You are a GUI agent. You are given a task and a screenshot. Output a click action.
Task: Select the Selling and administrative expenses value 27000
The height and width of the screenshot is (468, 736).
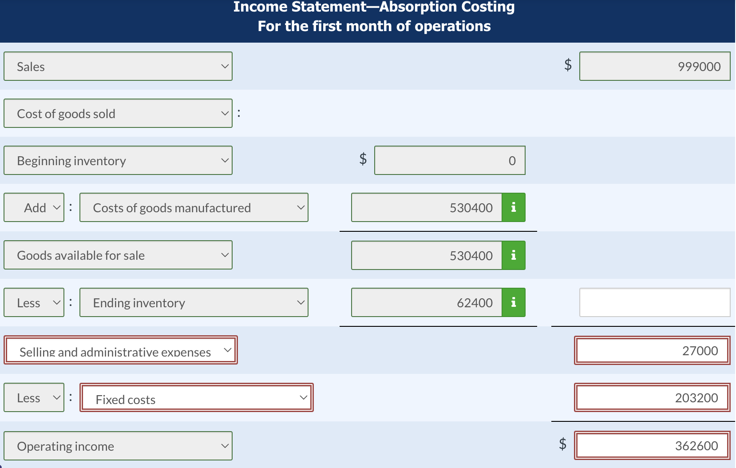pyautogui.click(x=652, y=351)
